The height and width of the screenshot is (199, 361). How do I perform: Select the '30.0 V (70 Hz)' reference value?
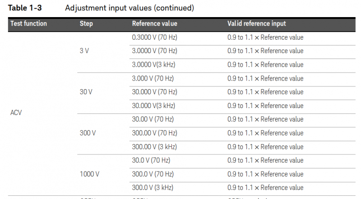click(153, 160)
